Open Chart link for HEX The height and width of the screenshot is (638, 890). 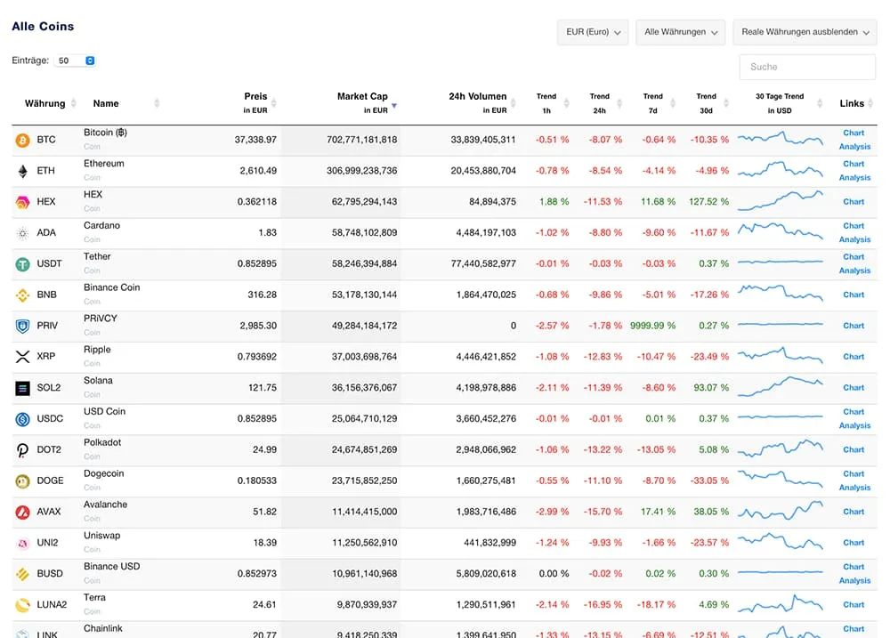(854, 201)
